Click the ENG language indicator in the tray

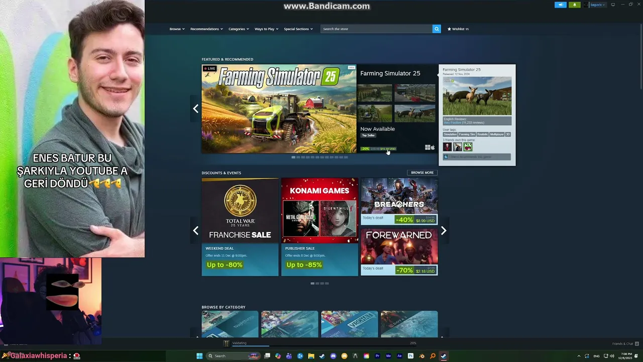click(x=596, y=356)
